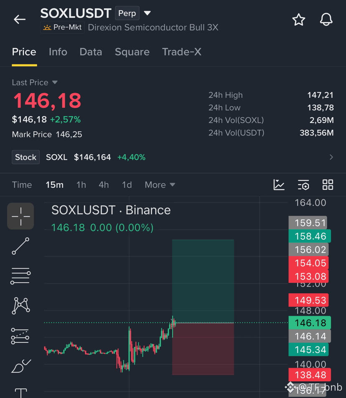Click the SOXLUSDT · Binance chart title
Image resolution: width=346 pixels, height=398 pixels.
111,210
